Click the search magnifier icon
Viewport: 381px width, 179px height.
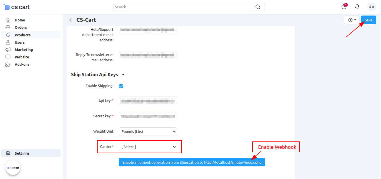coord(258,7)
